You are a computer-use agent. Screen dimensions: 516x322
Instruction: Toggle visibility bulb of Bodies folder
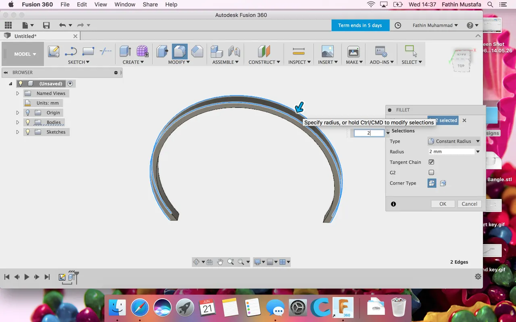point(28,122)
